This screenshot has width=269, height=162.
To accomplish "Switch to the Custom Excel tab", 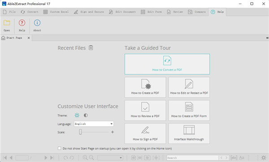I will tap(56, 12).
